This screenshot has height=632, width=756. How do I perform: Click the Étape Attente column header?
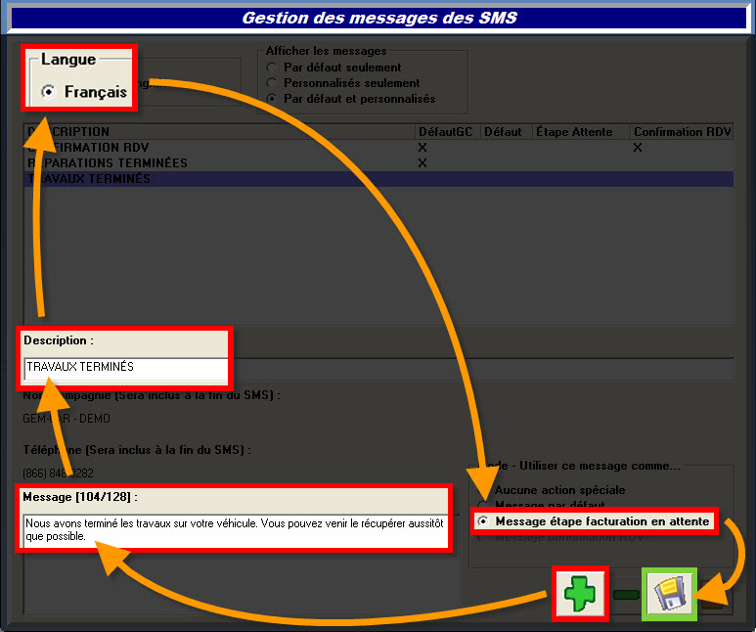tap(579, 132)
